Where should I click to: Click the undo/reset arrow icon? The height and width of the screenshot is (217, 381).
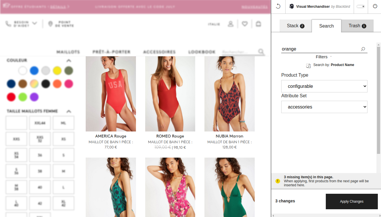[278, 6]
